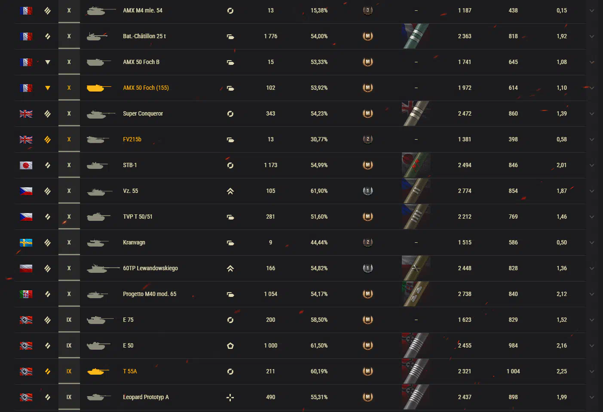Click the FV215b mastery badge
The width and height of the screenshot is (603, 412).
point(367,139)
